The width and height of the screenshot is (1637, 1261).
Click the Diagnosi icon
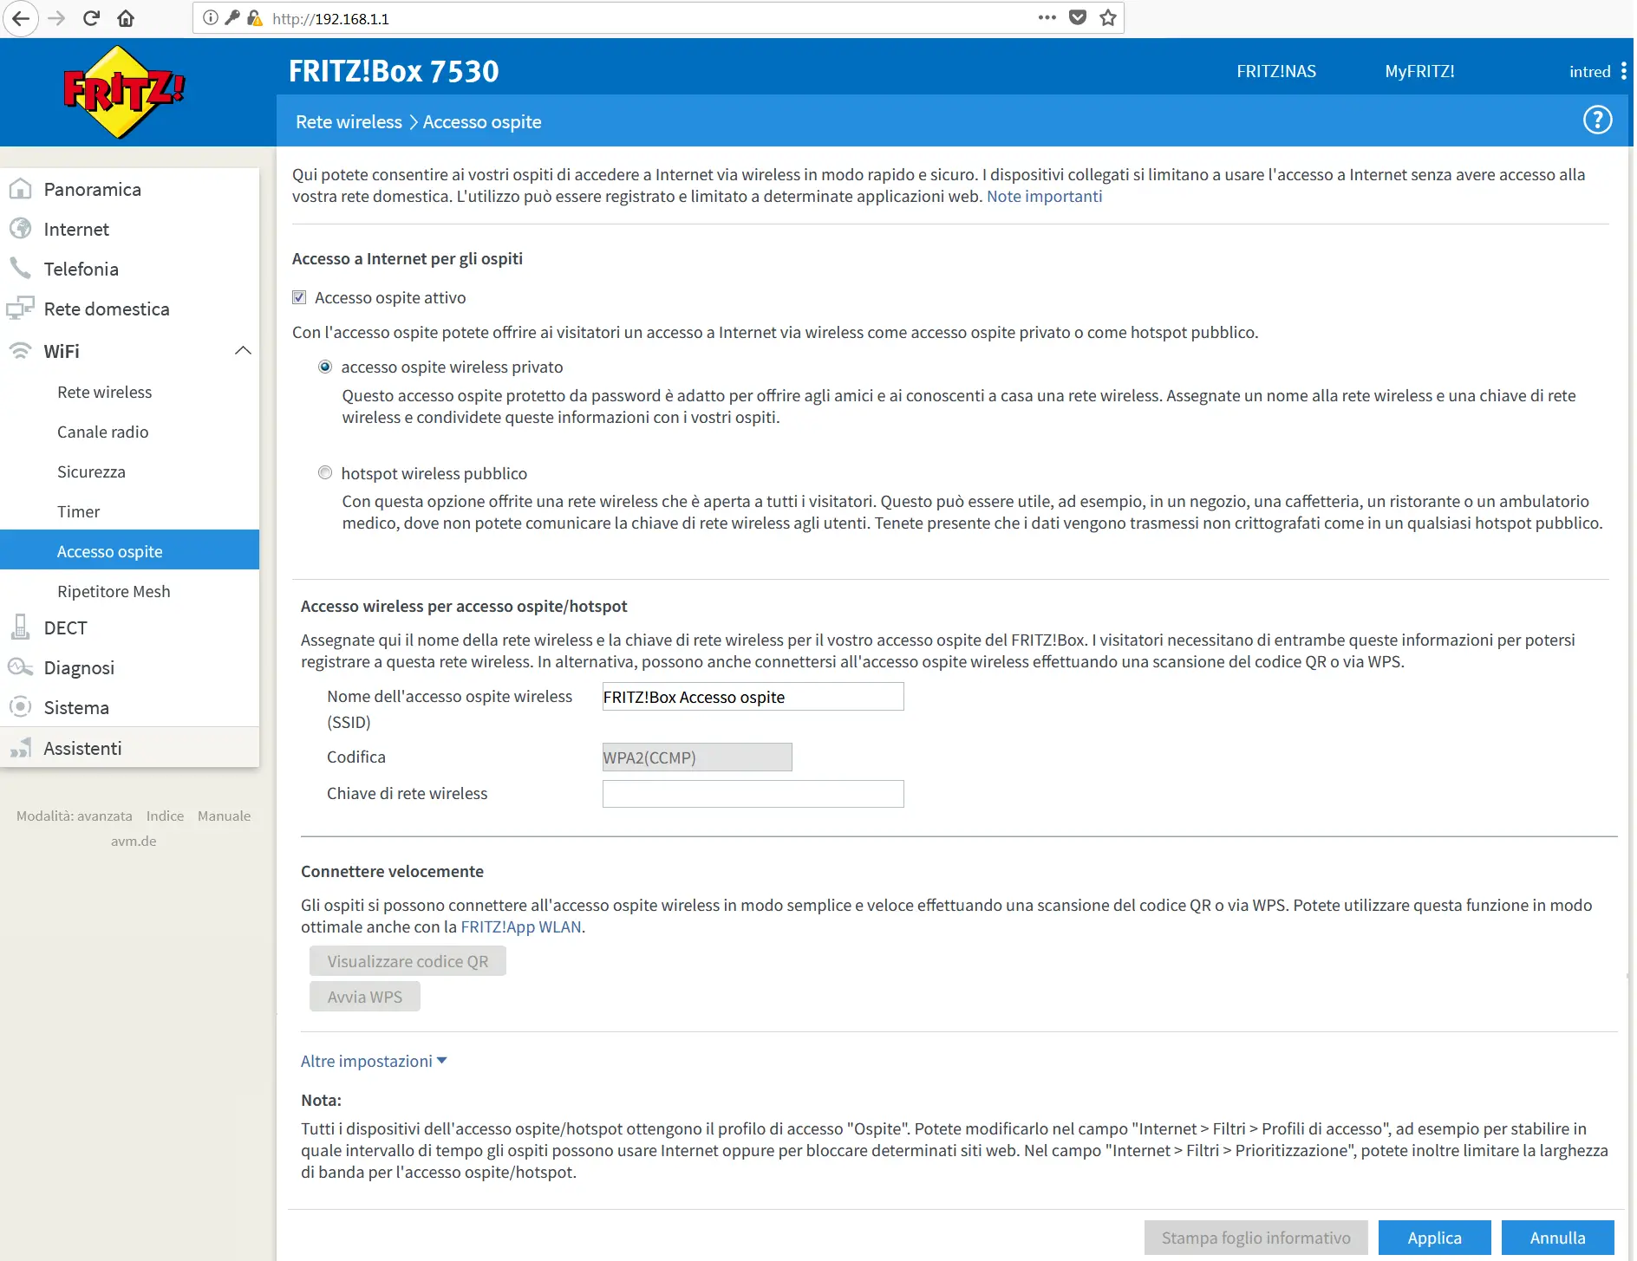point(21,667)
